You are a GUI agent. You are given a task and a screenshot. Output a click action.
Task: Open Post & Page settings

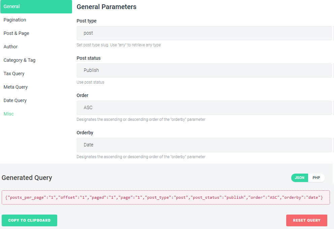16,33
